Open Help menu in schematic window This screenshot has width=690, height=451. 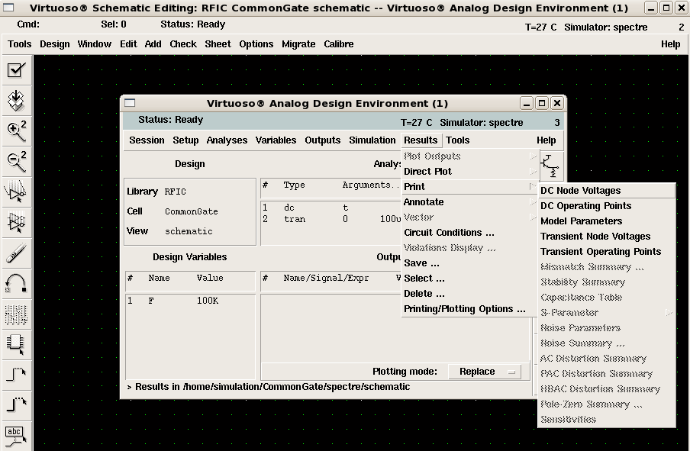670,44
